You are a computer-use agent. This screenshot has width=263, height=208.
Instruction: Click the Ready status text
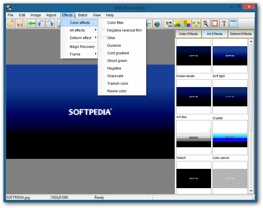[99, 197]
